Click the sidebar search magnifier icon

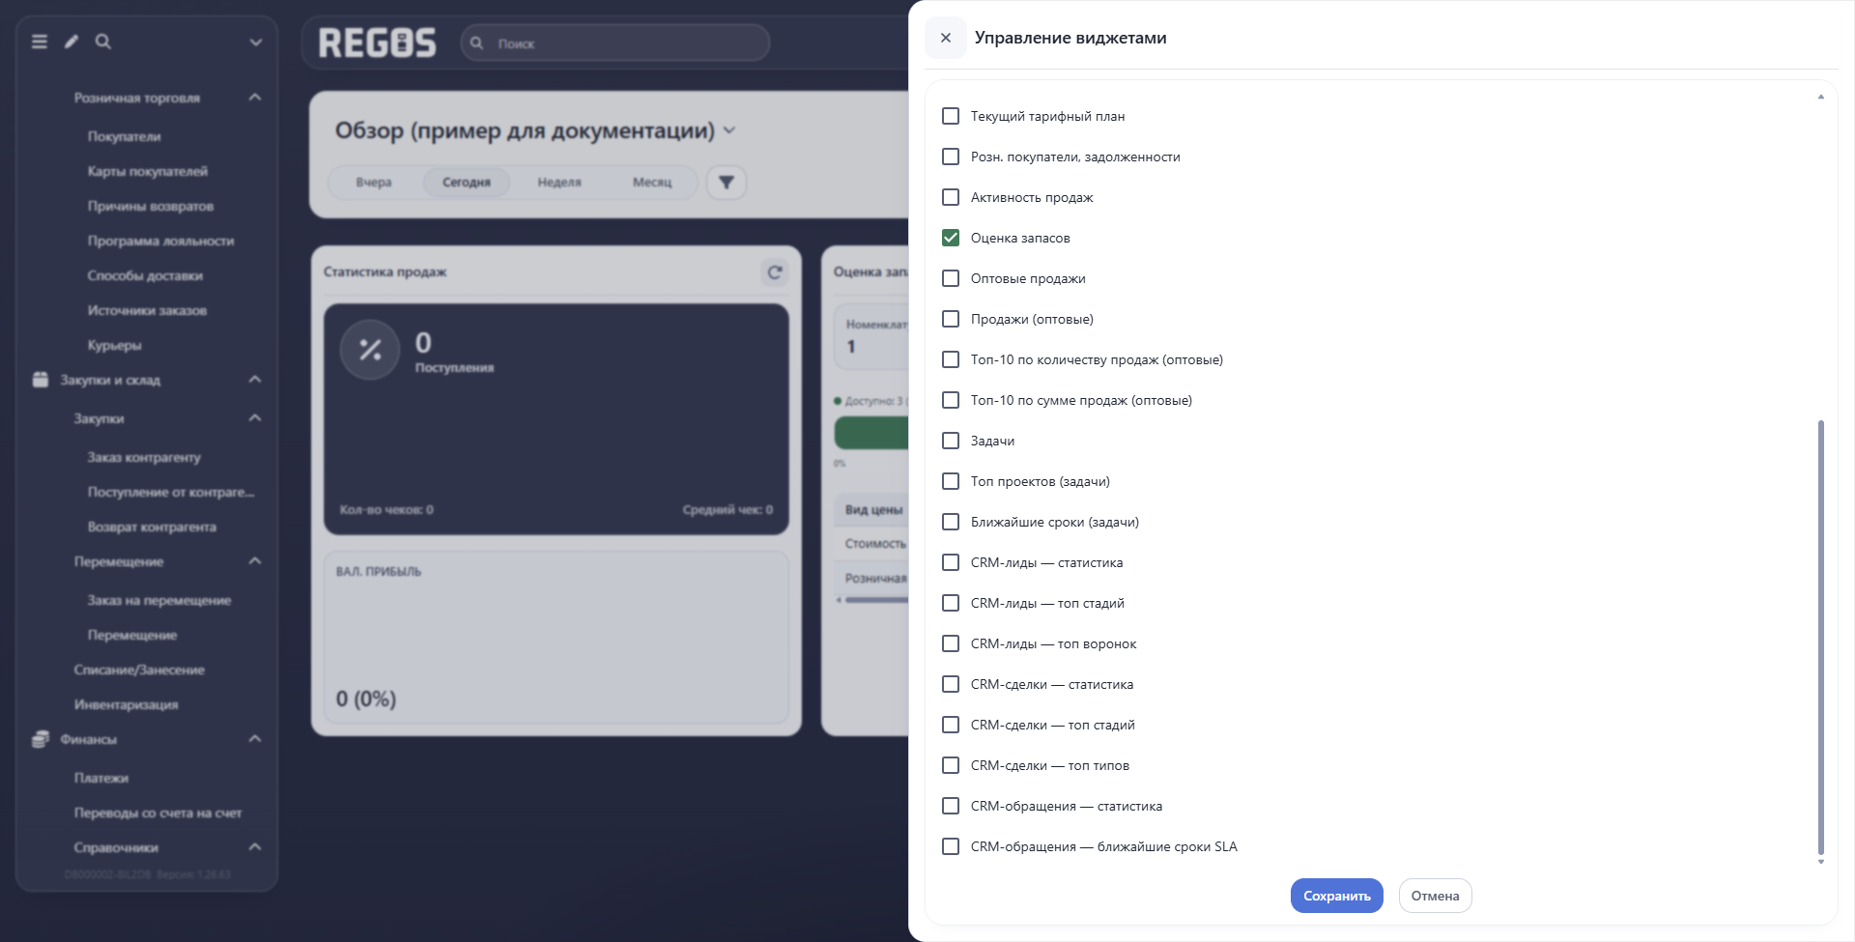coord(103,42)
